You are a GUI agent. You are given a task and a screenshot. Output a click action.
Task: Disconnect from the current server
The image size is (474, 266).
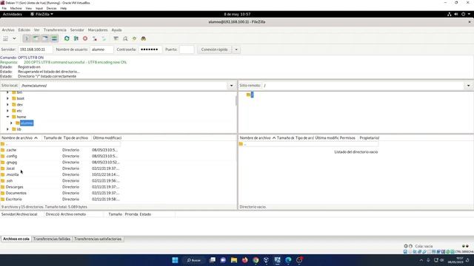pos(95,38)
